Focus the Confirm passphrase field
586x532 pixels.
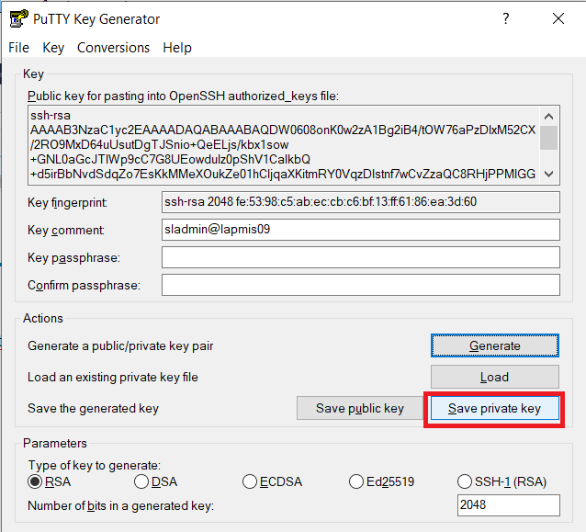coord(361,285)
